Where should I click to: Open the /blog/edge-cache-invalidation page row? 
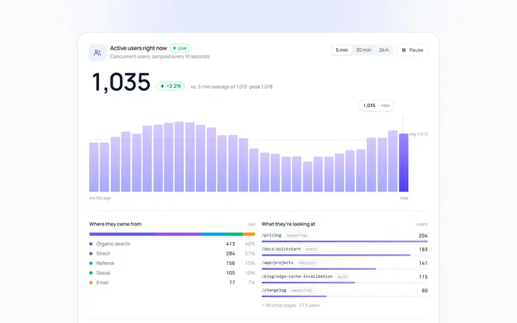[345, 278]
